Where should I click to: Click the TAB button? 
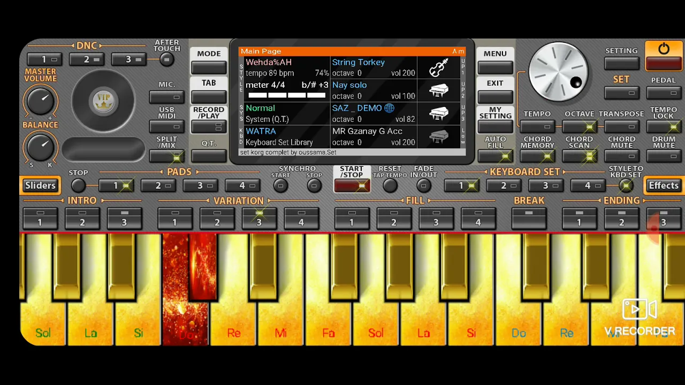[209, 97]
